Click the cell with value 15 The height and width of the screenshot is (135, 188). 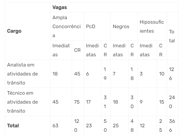coord(162,102)
